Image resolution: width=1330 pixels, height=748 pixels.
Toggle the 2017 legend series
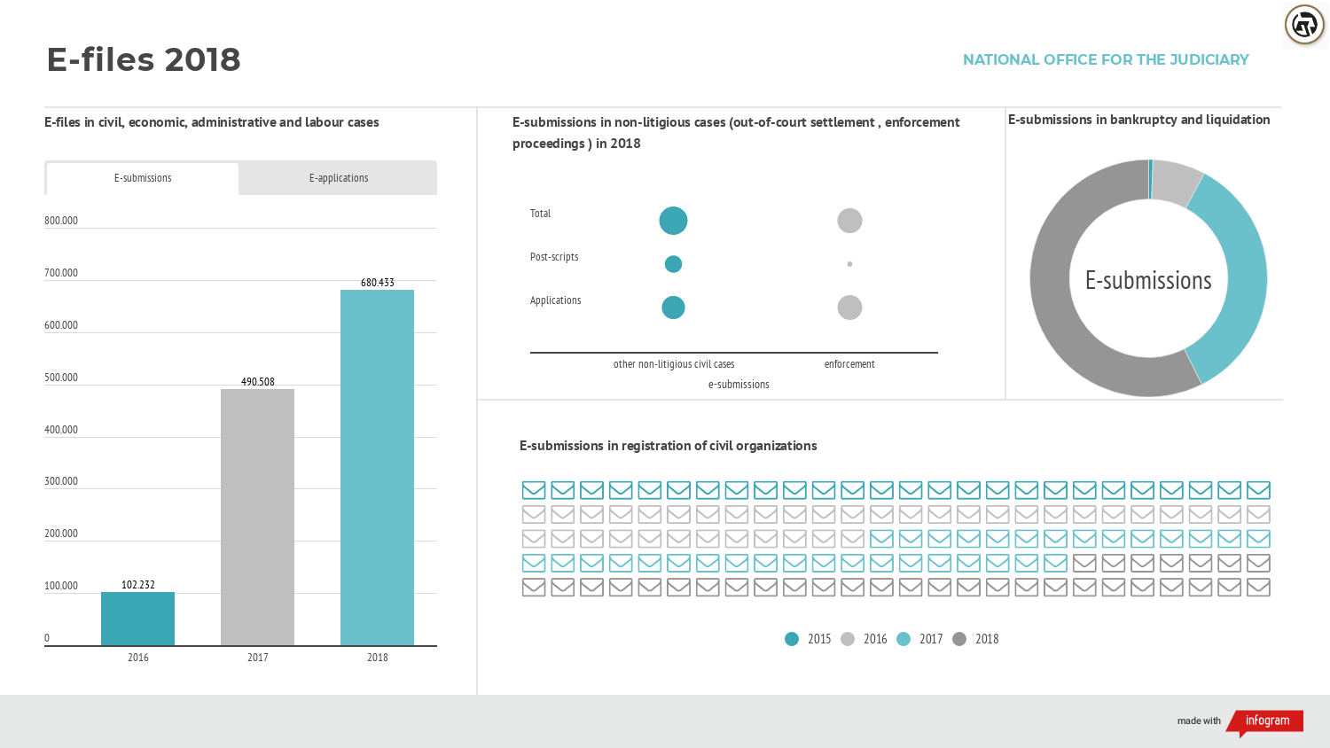point(919,639)
